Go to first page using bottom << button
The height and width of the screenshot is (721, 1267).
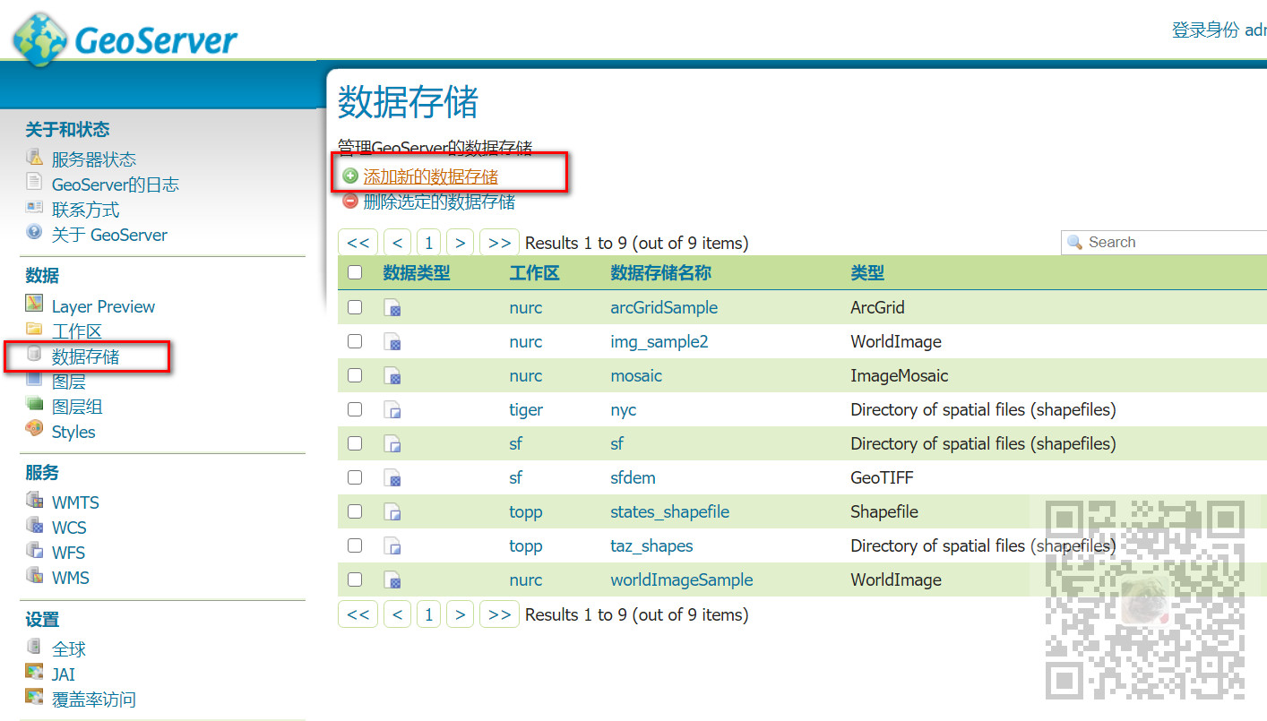point(358,614)
